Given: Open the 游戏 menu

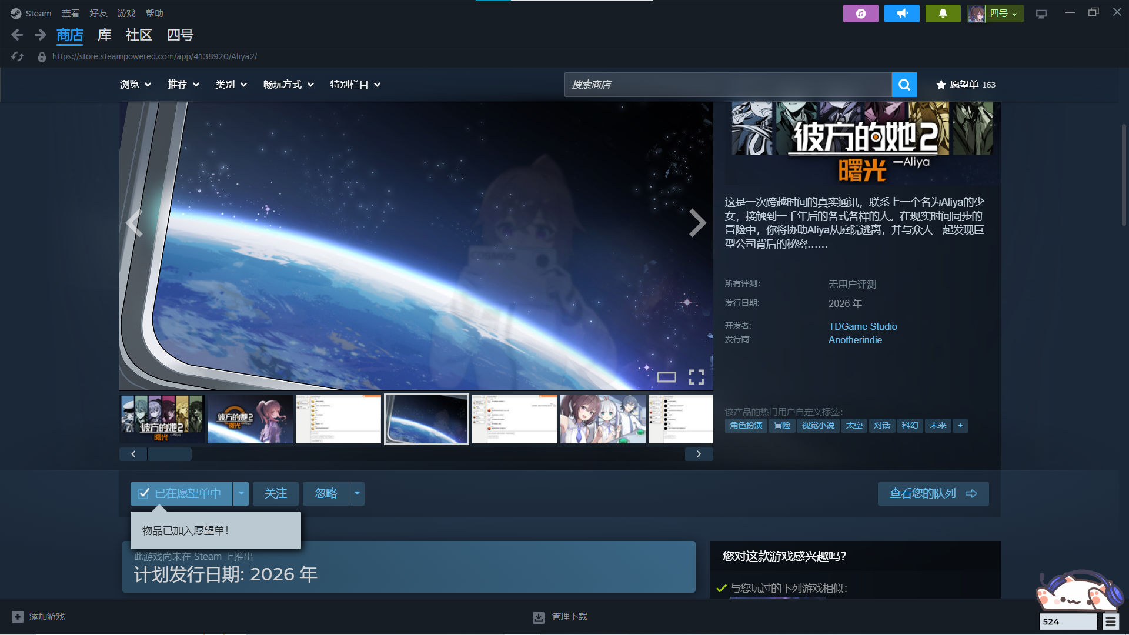Looking at the screenshot, I should [x=126, y=14].
